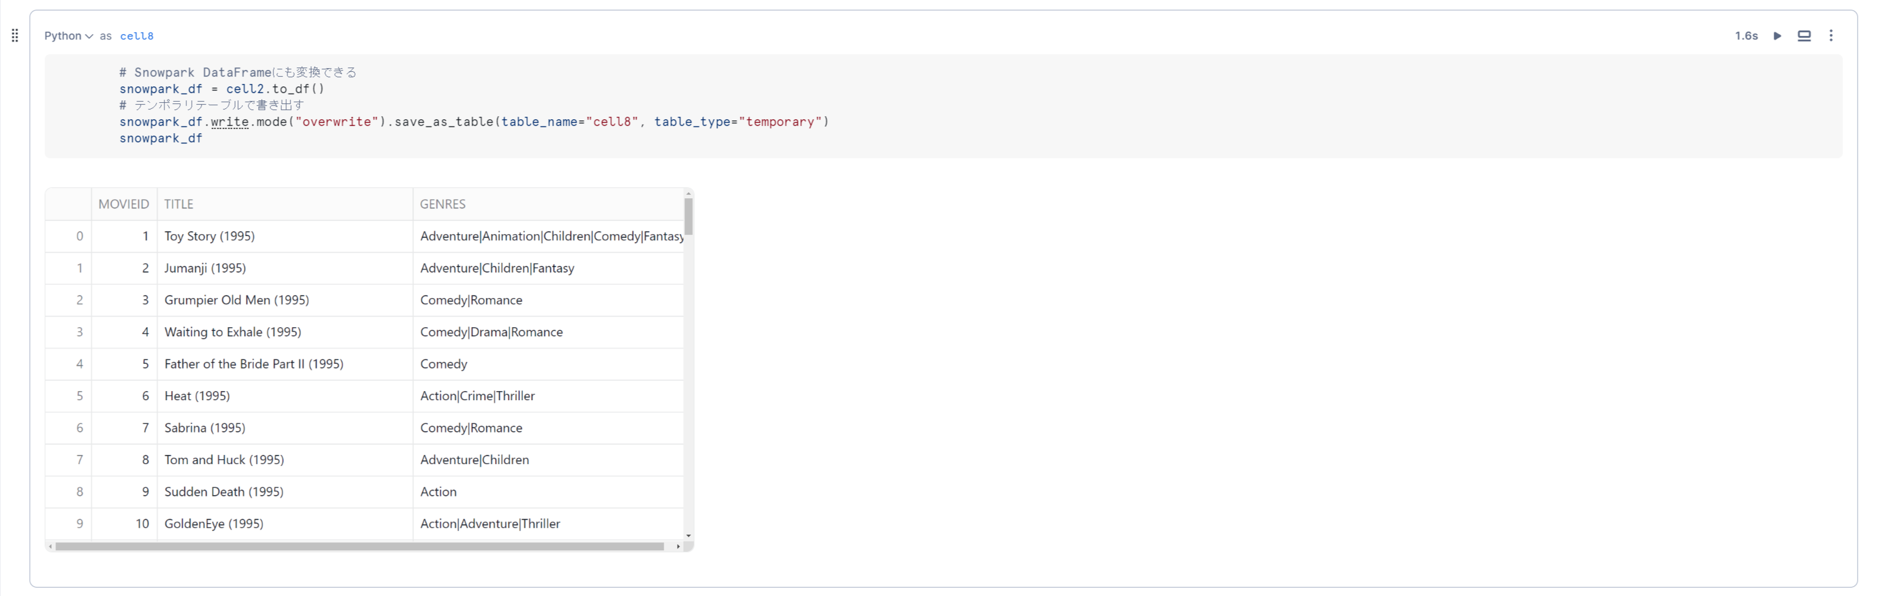The image size is (1882, 596).
Task: Click the table's vertical scrollbar thumb
Action: click(x=688, y=216)
